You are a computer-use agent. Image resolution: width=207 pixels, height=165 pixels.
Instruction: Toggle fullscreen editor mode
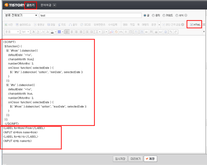click(x=204, y=25)
